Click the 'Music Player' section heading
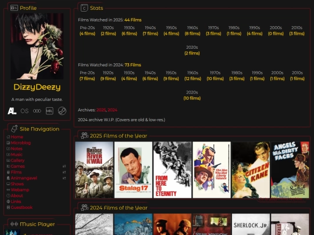Image resolution: width=314 pixels, height=235 pixels. (37, 224)
